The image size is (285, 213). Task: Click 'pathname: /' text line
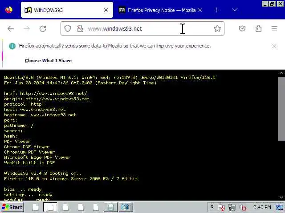[x=19, y=126]
